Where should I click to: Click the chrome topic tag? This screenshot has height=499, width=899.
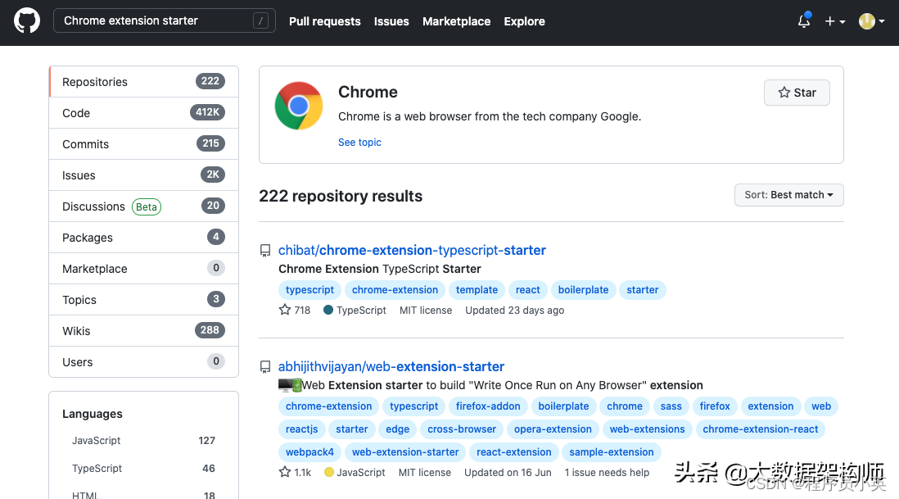625,406
